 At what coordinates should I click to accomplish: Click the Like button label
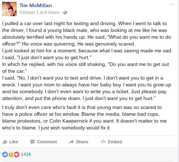[14, 142]
